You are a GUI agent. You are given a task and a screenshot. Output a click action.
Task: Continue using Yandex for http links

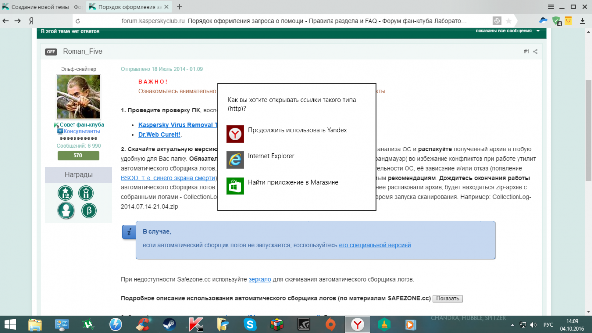[x=296, y=134]
